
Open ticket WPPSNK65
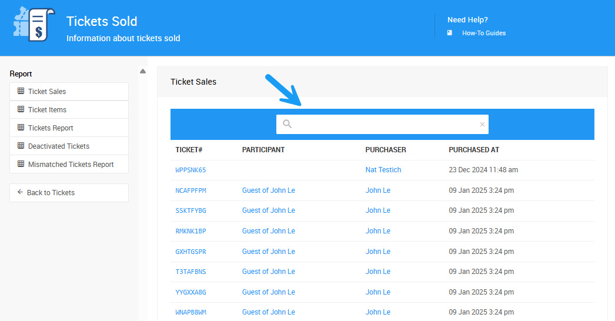click(x=190, y=170)
